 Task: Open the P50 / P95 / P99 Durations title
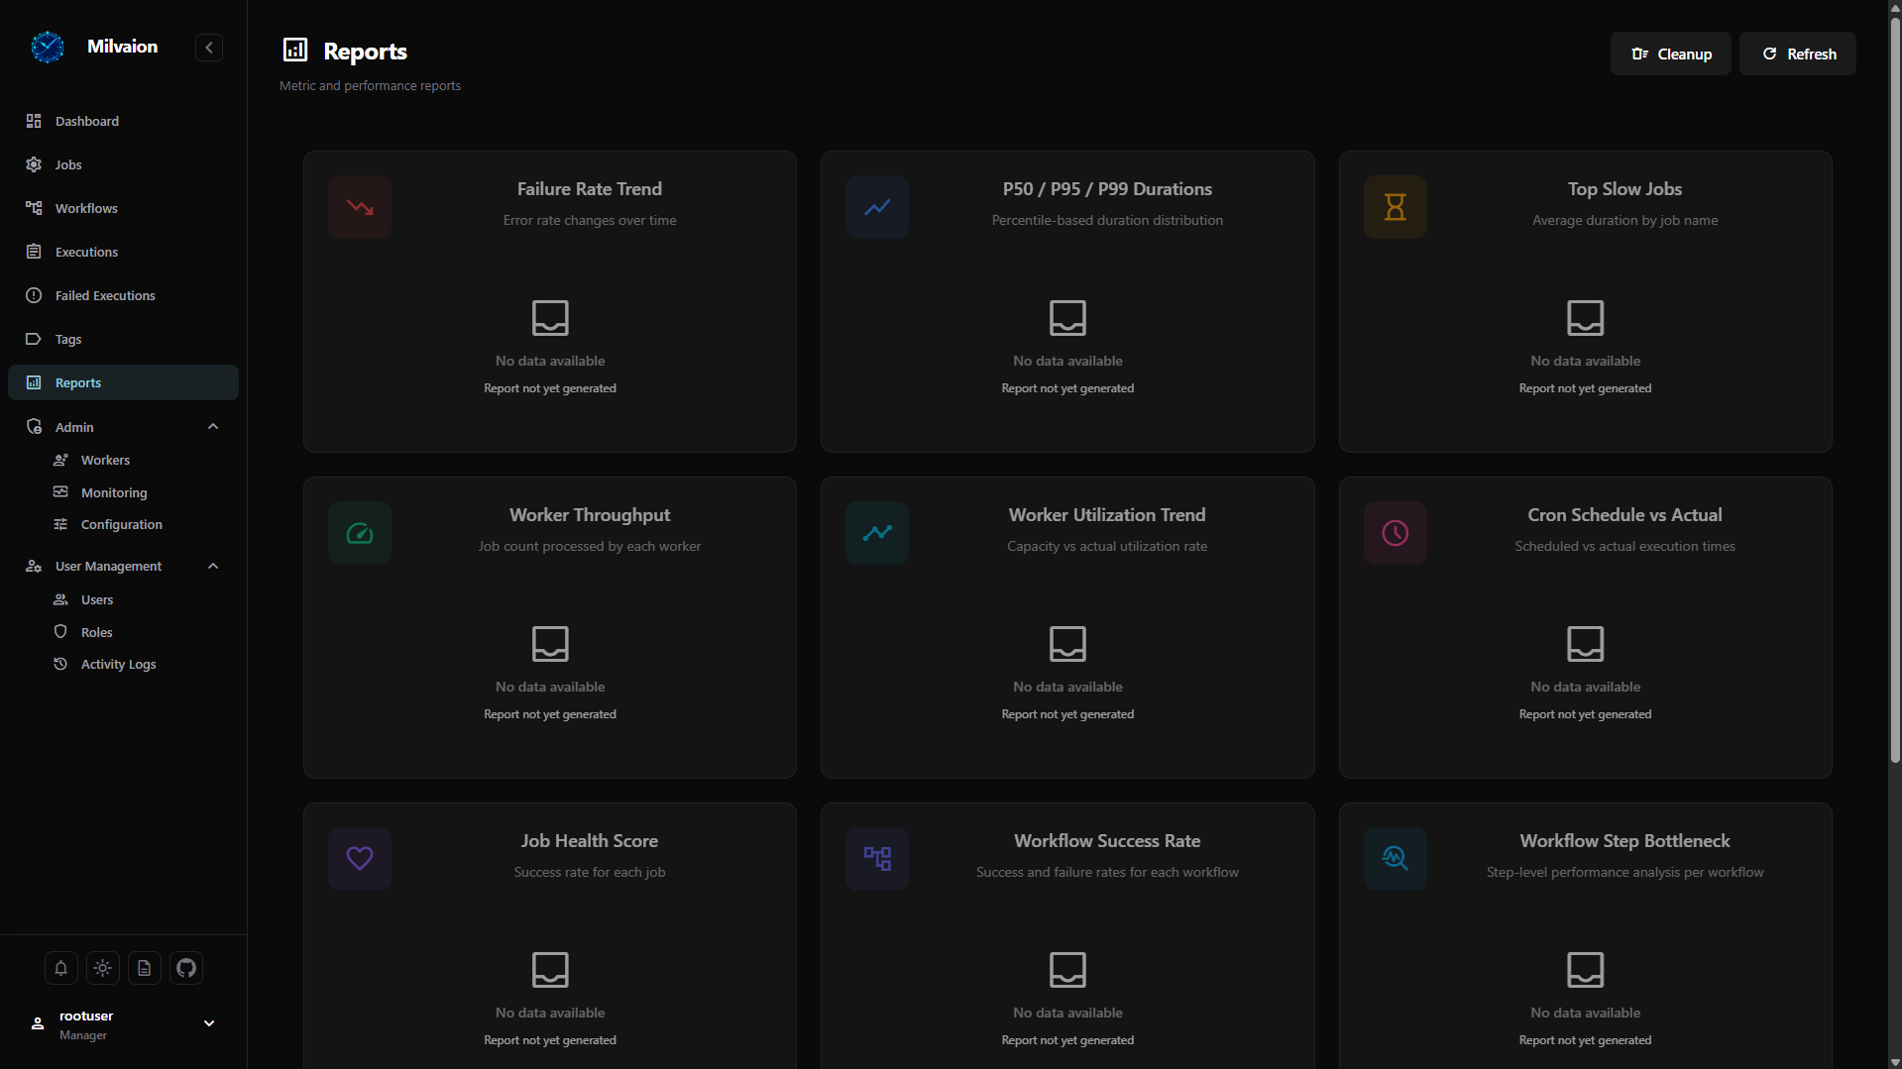click(x=1107, y=189)
